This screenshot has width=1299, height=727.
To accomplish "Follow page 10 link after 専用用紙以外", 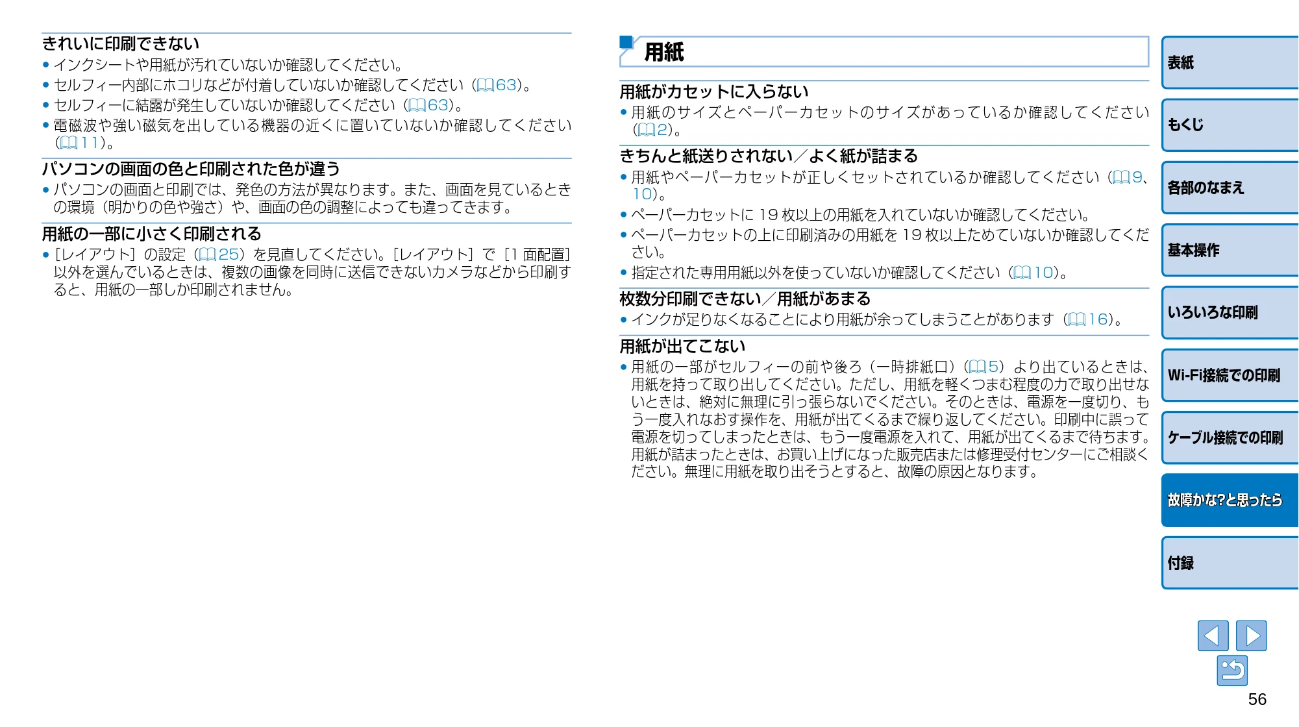I will [1033, 273].
